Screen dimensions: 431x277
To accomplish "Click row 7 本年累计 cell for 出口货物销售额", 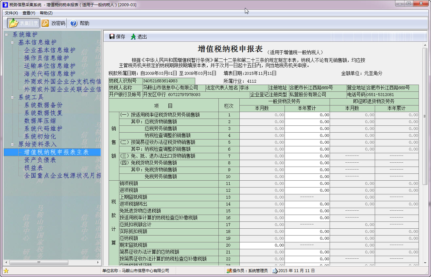I will click(307, 156).
